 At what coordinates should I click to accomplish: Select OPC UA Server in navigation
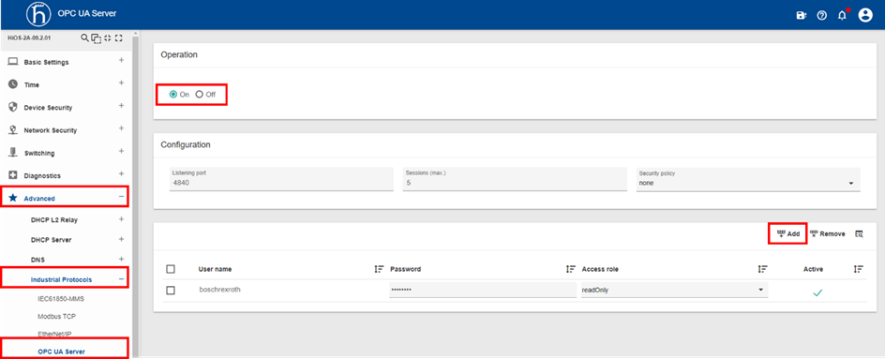click(61, 352)
